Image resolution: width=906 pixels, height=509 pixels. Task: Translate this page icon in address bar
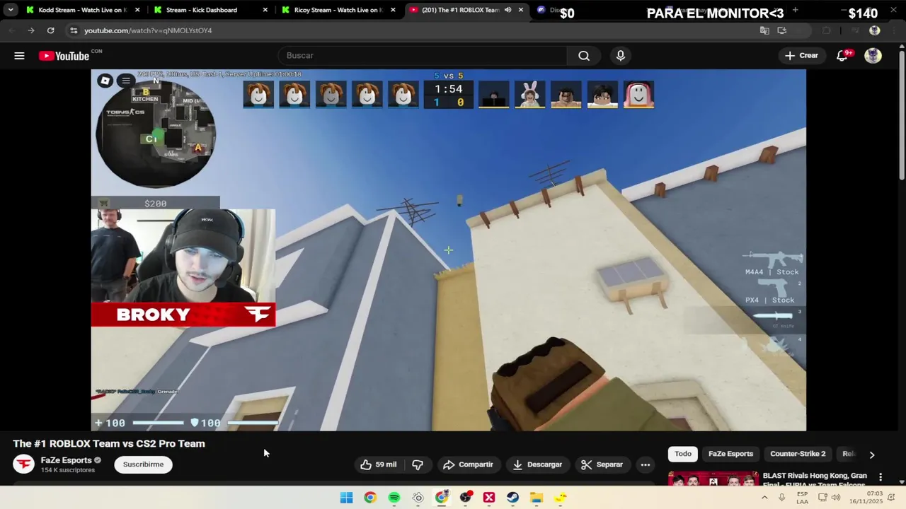pos(764,30)
